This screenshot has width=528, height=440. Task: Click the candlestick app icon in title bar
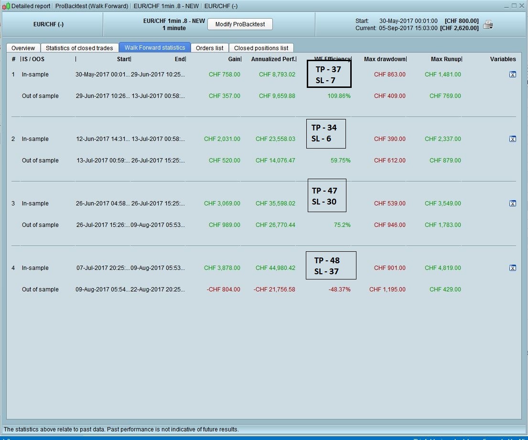(6, 6)
